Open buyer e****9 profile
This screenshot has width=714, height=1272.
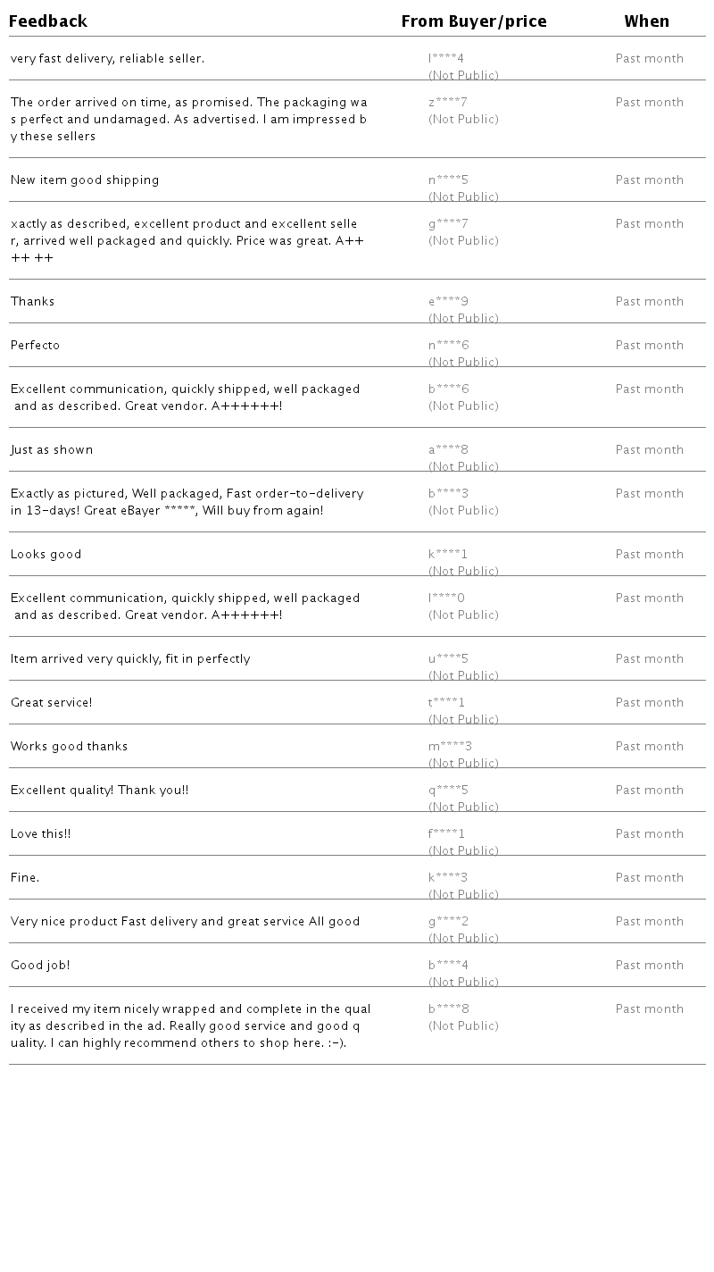click(x=448, y=302)
